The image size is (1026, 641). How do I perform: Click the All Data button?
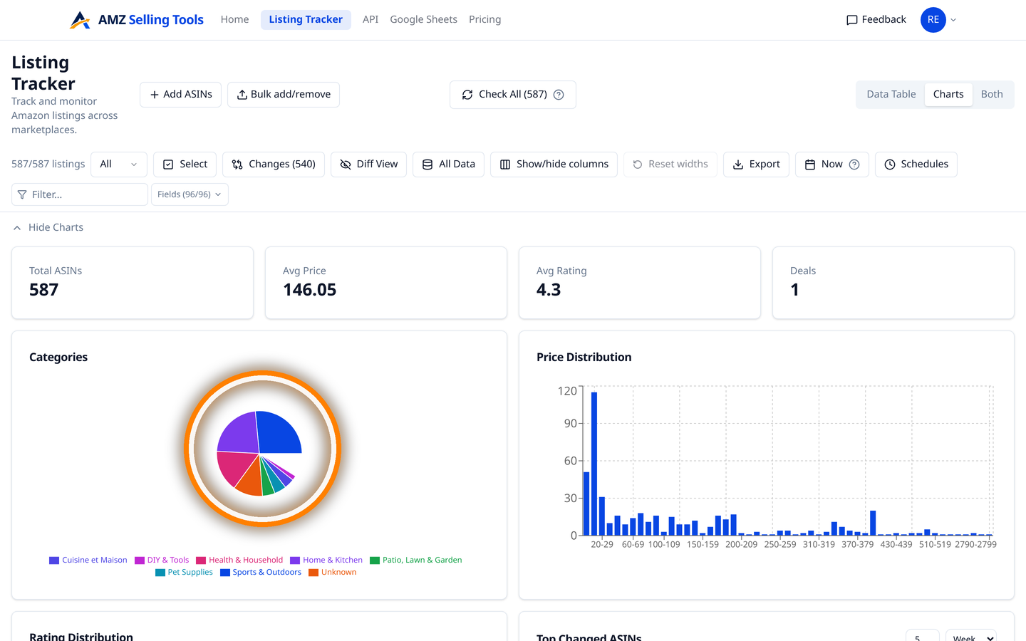tap(449, 165)
